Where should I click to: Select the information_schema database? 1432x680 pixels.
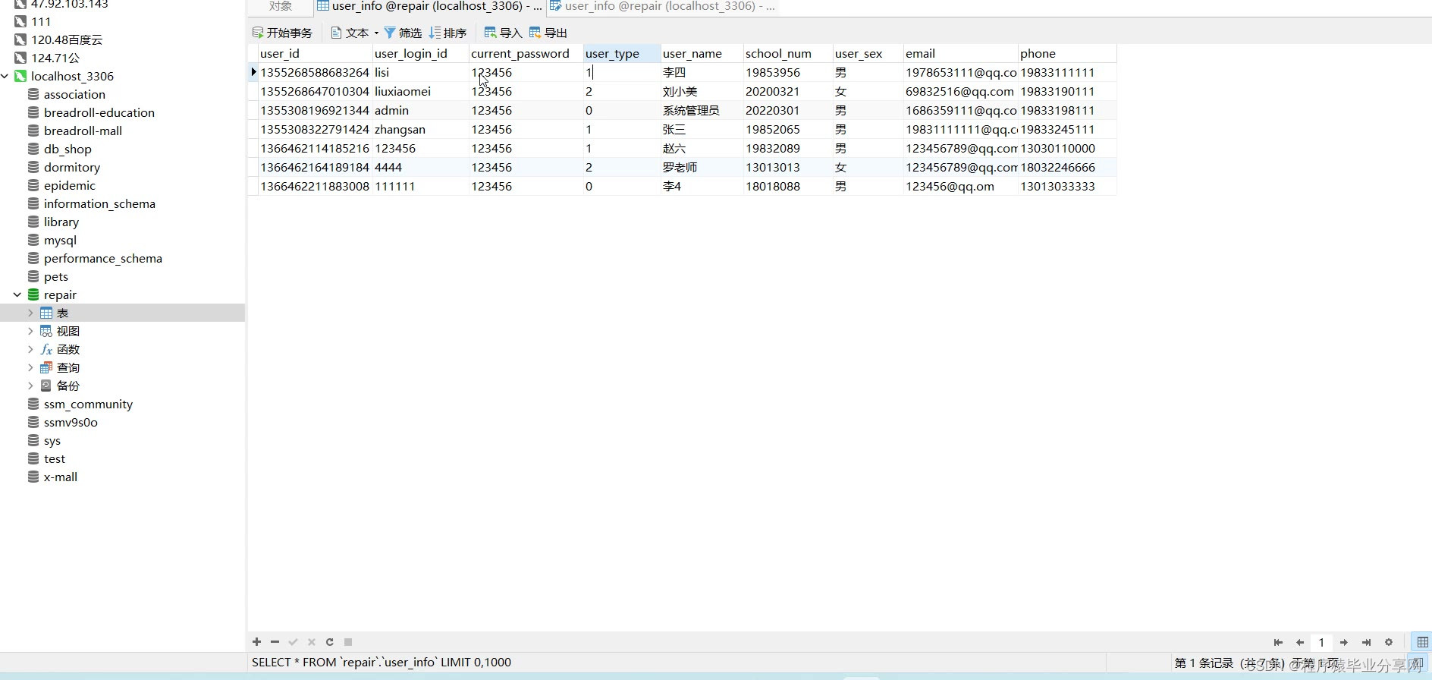point(99,203)
